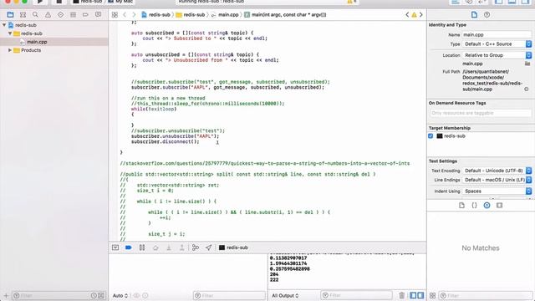The width and height of the screenshot is (535, 301).
Task: Open the Auto variables scope dropdown
Action: click(x=120, y=295)
